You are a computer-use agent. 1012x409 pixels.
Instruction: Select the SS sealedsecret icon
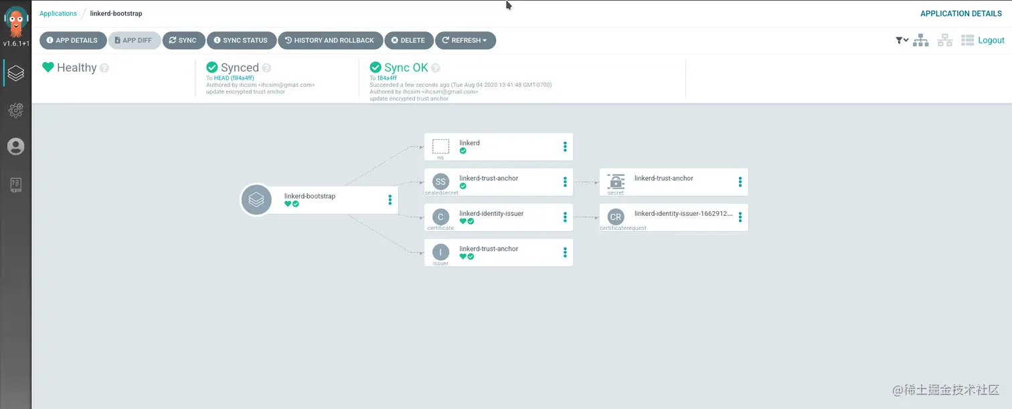(440, 182)
